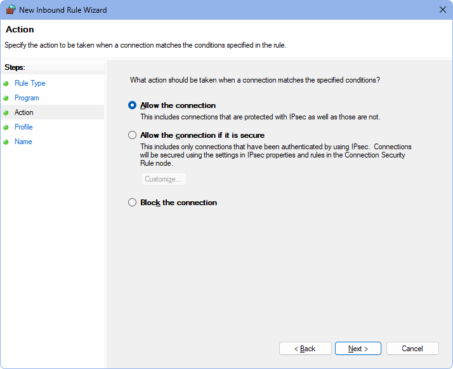453x369 pixels.
Task: Click the firewall icon in the title bar
Action: point(10,10)
